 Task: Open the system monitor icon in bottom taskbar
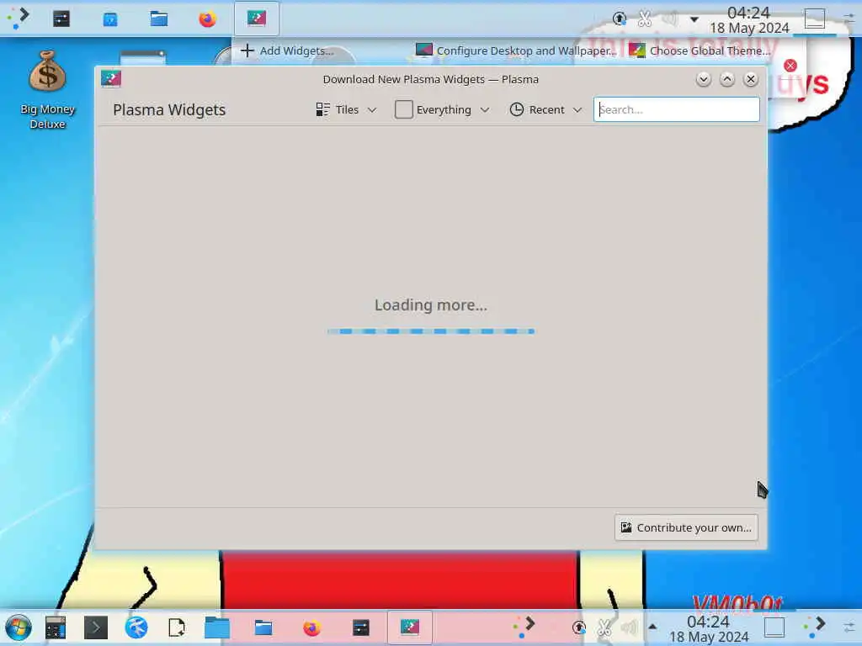(56, 627)
